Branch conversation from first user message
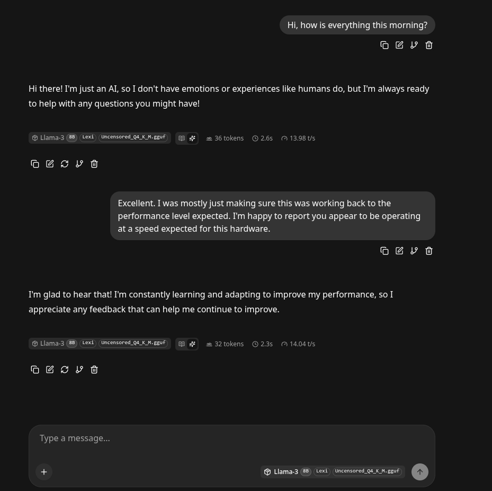Screen dimensions: 492x491 click(414, 45)
